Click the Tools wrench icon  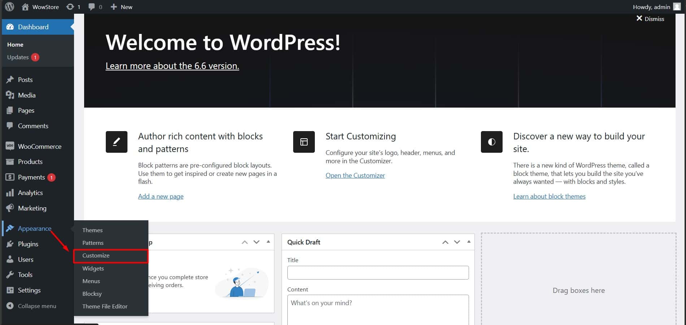(x=10, y=275)
